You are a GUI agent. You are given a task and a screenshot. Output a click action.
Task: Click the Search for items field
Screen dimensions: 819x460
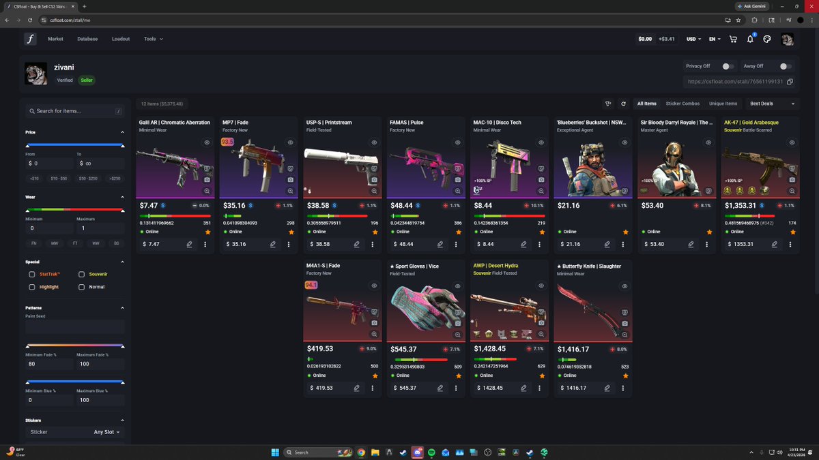(x=75, y=110)
